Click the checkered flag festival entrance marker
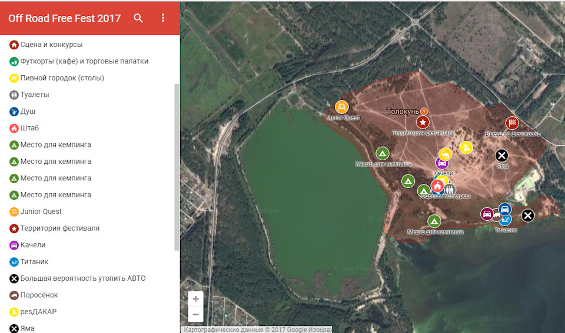Image resolution: width=565 pixels, height=333 pixels. (x=512, y=123)
